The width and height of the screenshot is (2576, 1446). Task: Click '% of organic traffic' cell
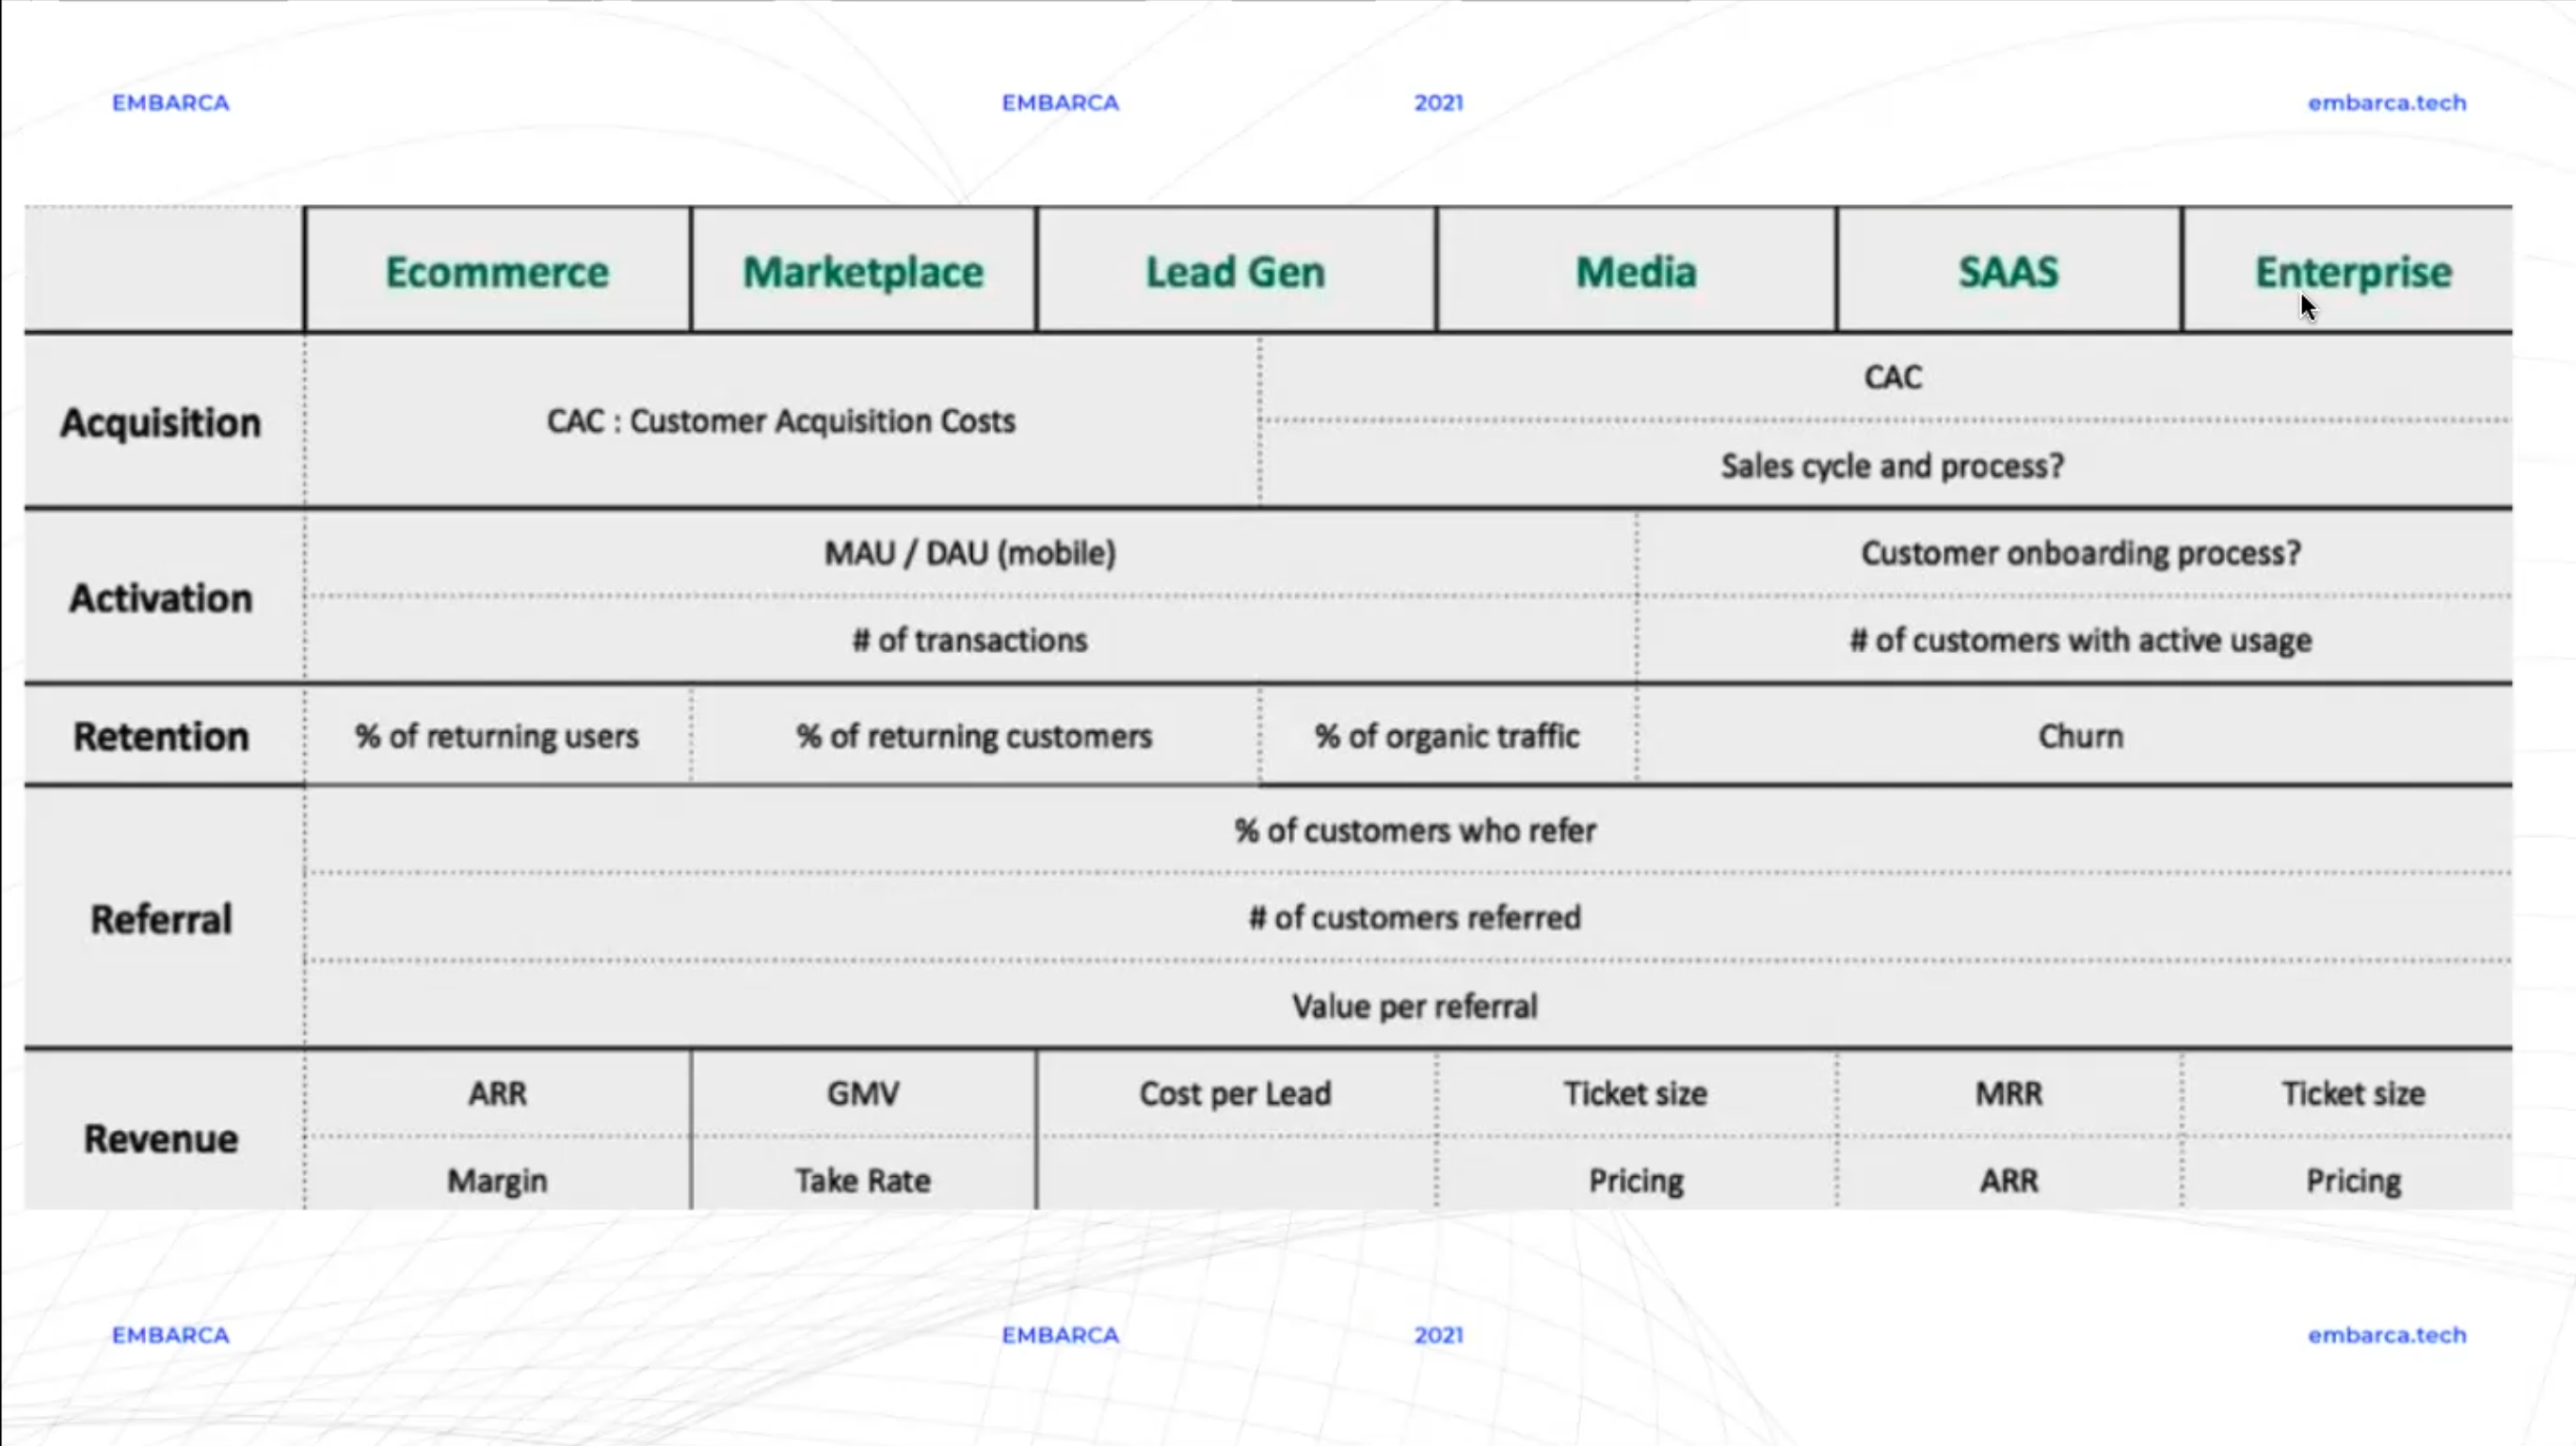click(x=1447, y=737)
